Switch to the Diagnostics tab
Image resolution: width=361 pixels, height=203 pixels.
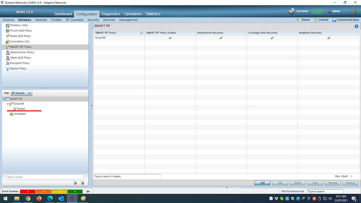(x=111, y=14)
